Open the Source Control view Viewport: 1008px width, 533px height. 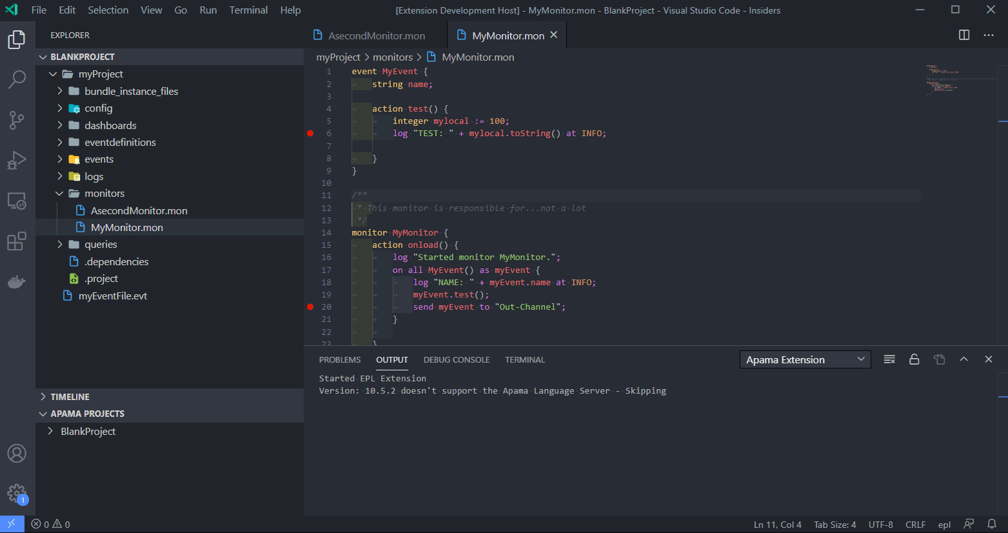17,119
